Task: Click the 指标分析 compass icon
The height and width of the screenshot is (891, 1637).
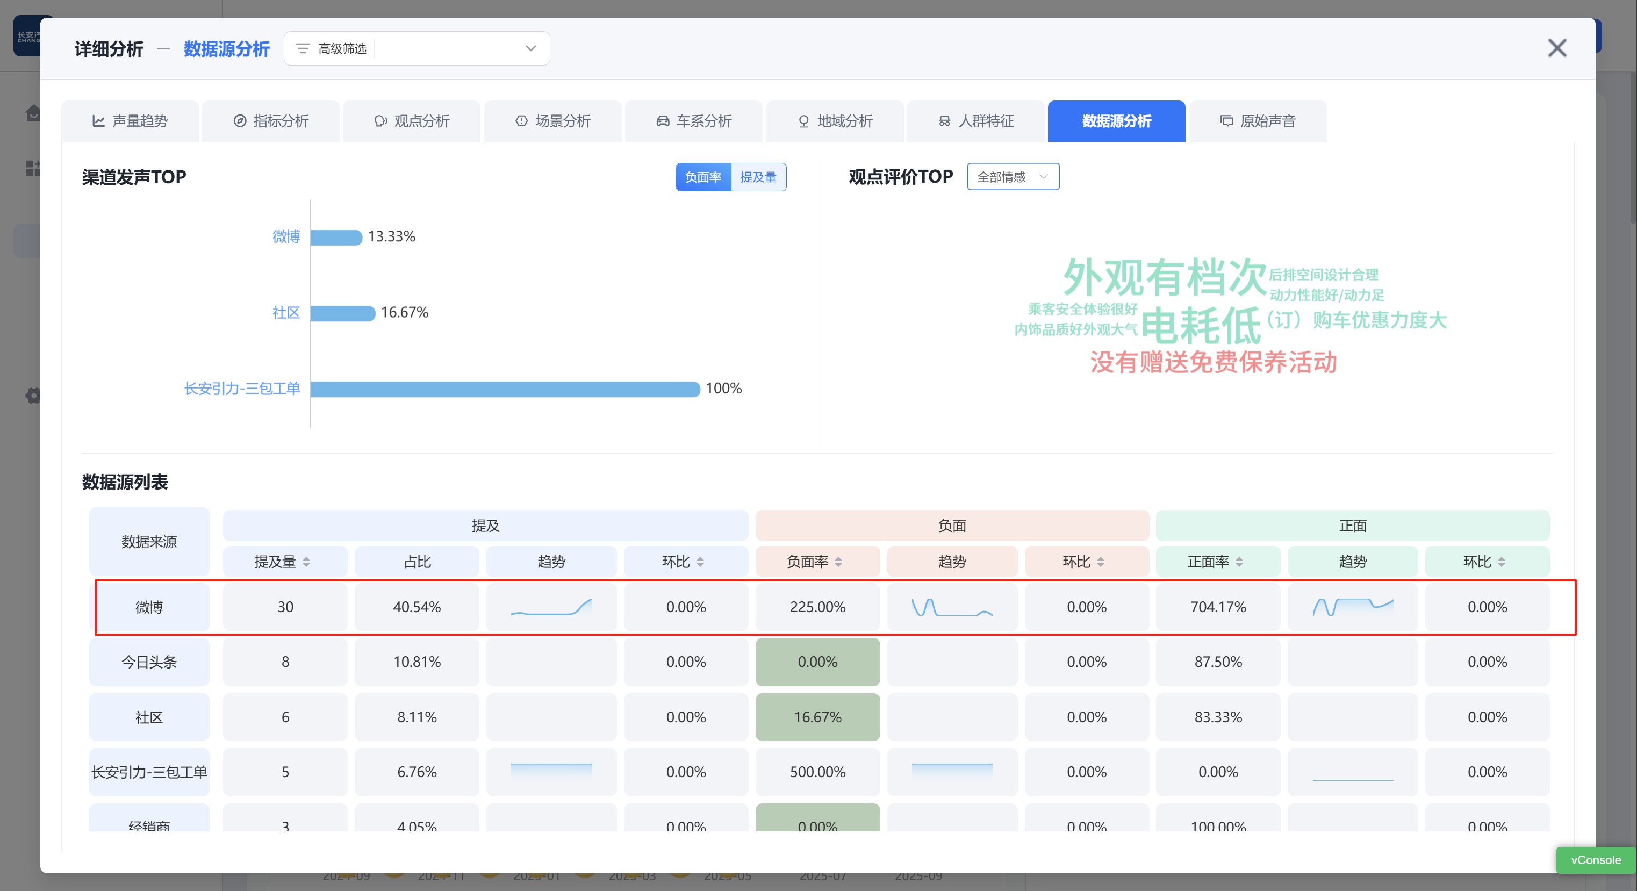Action: point(240,121)
